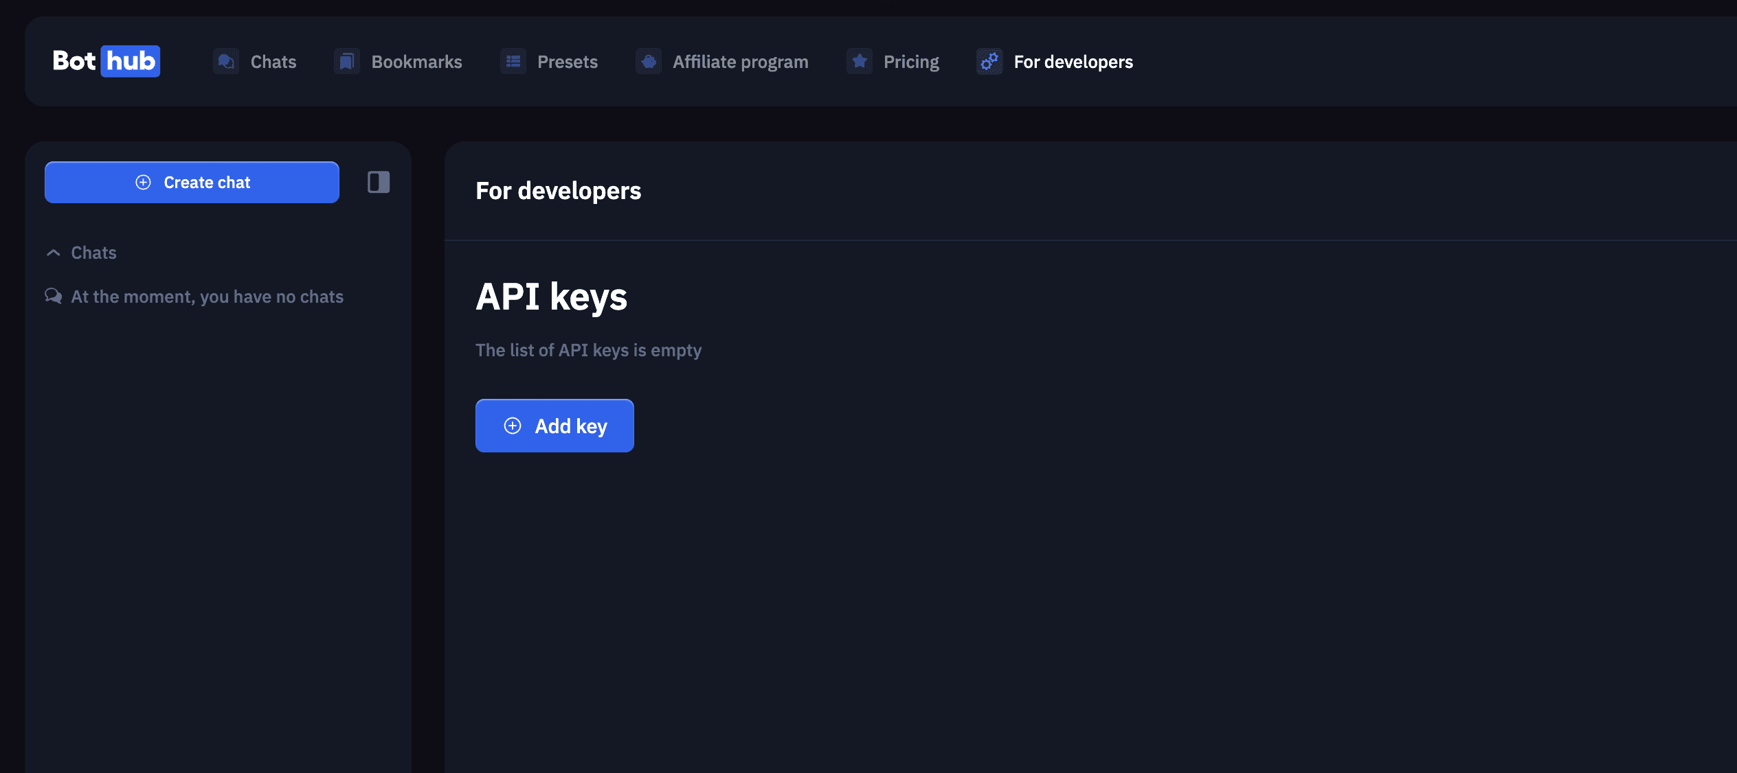
Task: Click the Pricing star icon
Action: [860, 62]
